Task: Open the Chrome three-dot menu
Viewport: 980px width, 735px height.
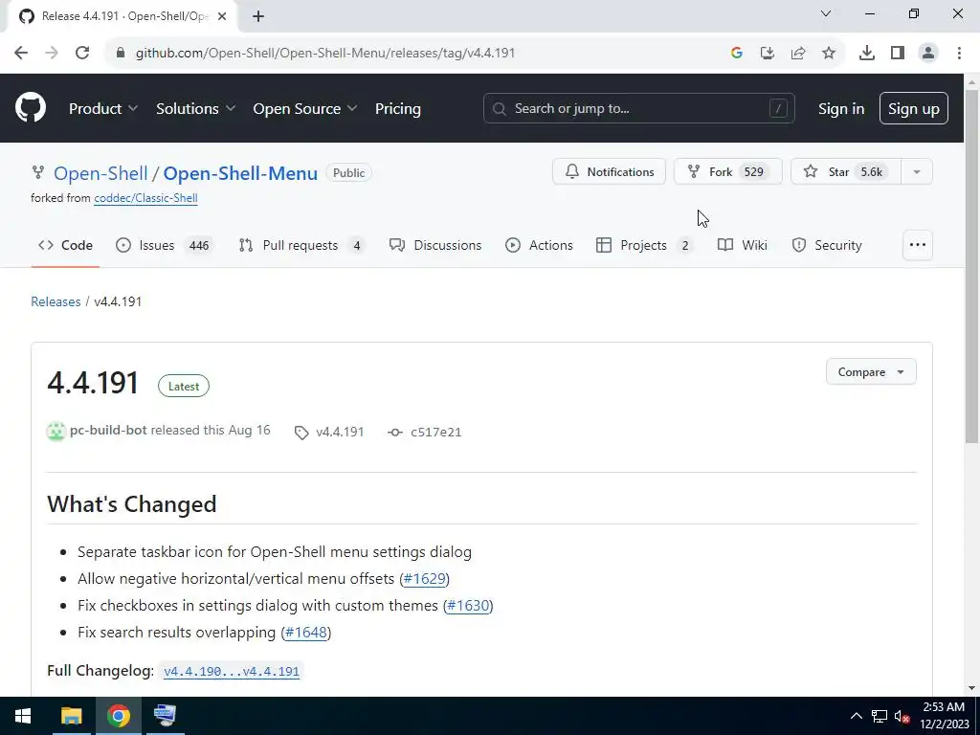Action: 959,53
